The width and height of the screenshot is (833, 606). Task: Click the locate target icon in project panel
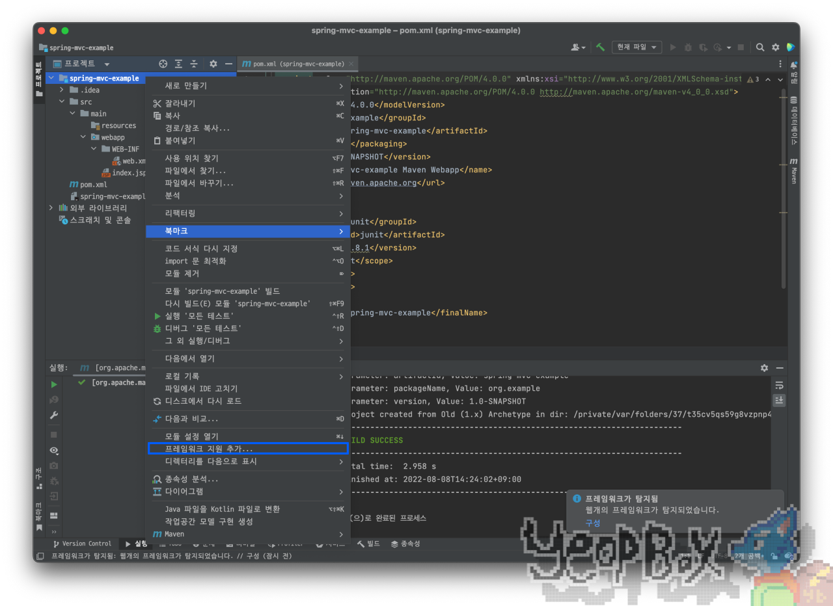[x=163, y=64]
